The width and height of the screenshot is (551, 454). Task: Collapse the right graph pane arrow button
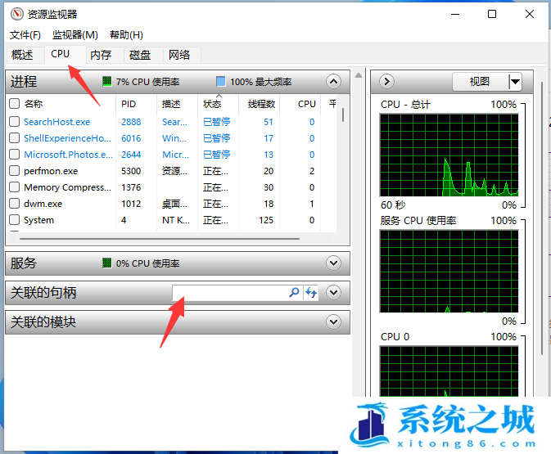coord(387,81)
